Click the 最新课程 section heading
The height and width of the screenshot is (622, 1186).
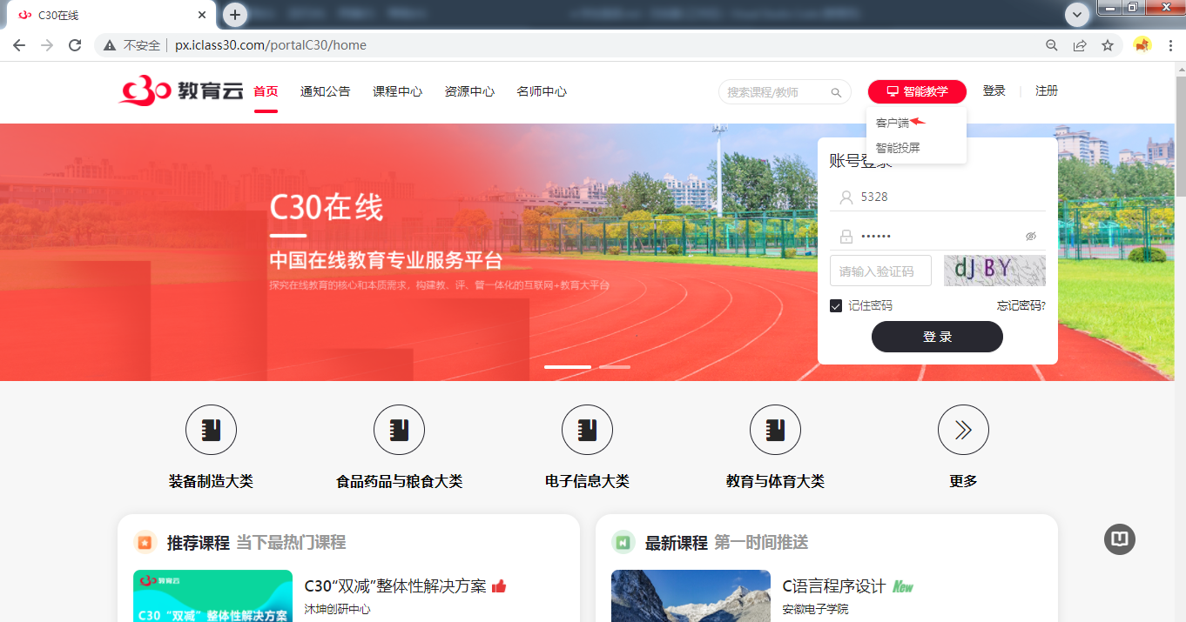[677, 543]
